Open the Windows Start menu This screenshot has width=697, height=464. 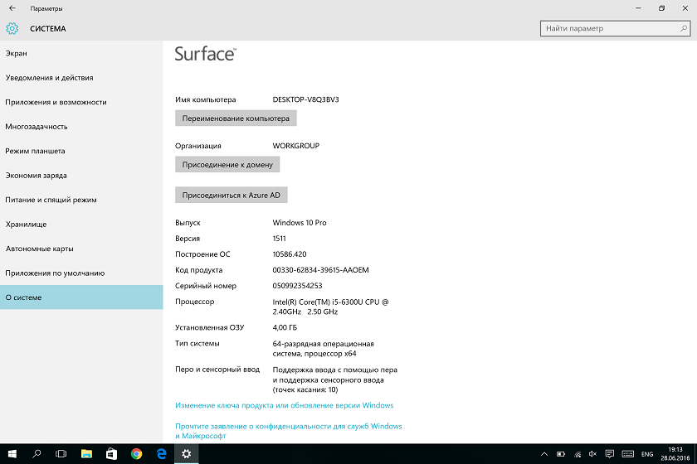[x=12, y=454]
